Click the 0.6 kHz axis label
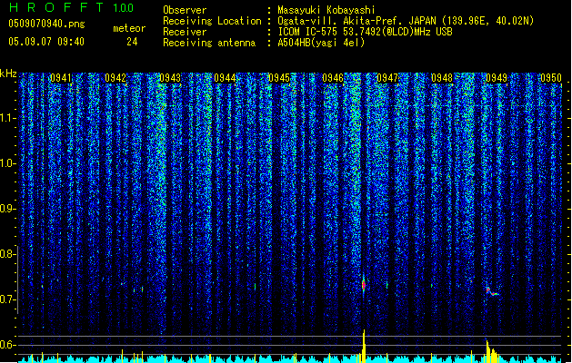572x363 pixels. (7, 345)
